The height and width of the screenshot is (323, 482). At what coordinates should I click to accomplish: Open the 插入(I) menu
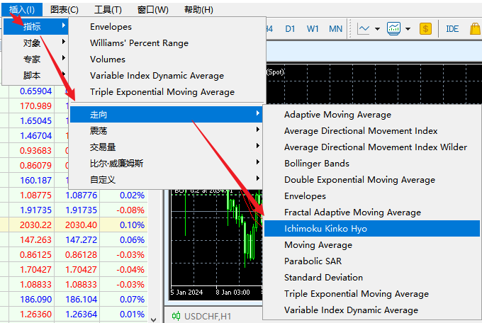point(21,9)
